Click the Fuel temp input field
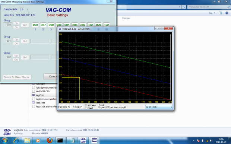Viewport: 231px width, 144px height. 69,107
